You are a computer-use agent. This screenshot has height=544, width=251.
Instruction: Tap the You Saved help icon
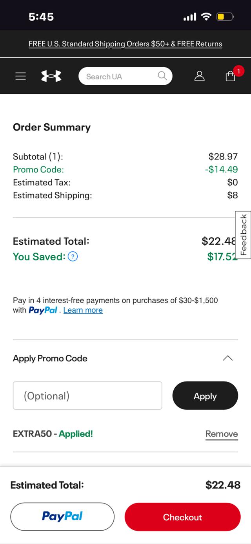tap(73, 256)
